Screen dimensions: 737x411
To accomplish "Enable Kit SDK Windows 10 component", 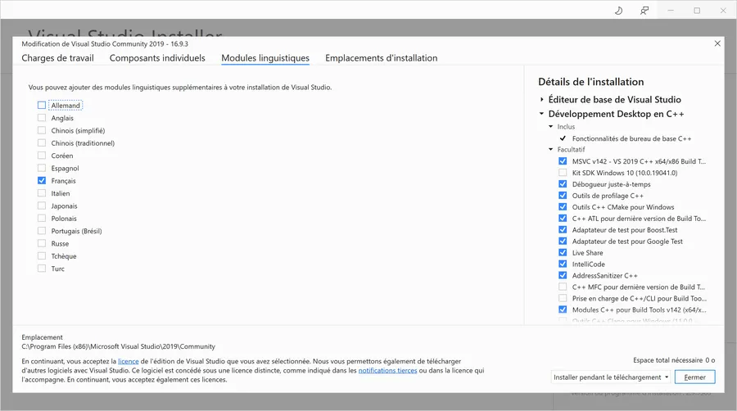I will tap(563, 173).
